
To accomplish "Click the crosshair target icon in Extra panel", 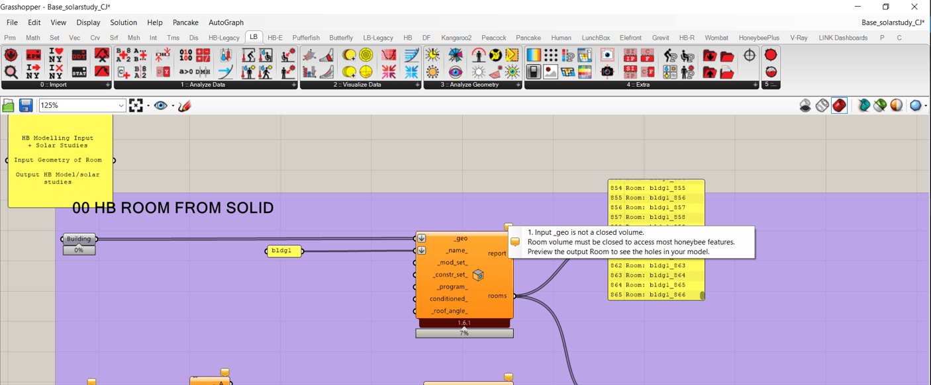I will (x=750, y=55).
